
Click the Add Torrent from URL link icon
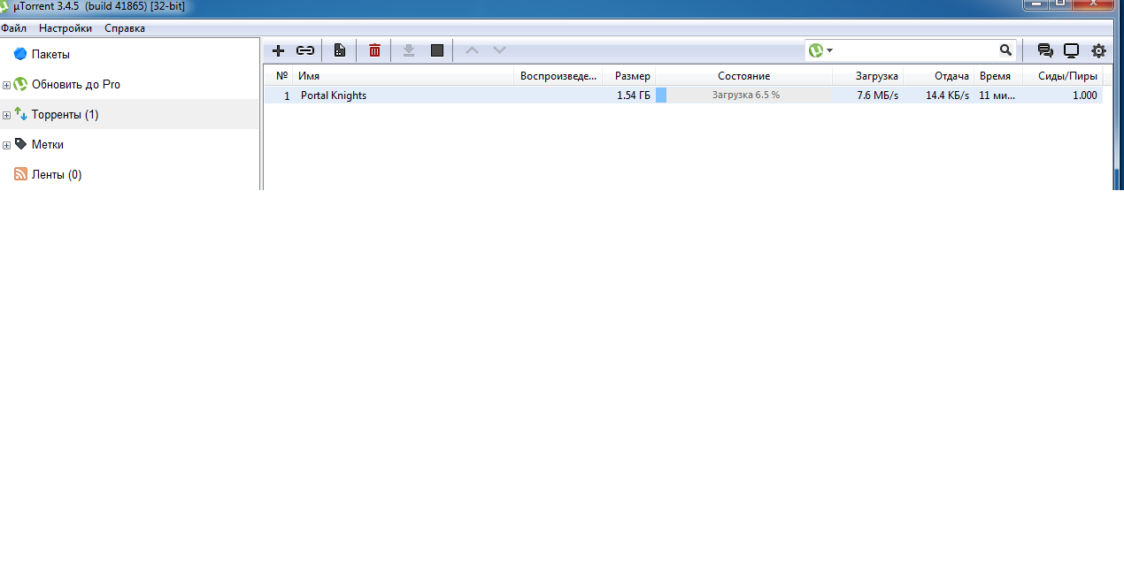(x=305, y=51)
